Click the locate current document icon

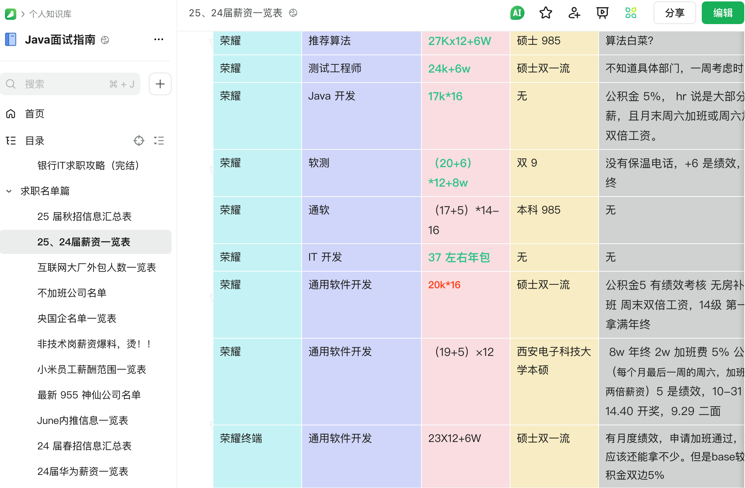(139, 141)
